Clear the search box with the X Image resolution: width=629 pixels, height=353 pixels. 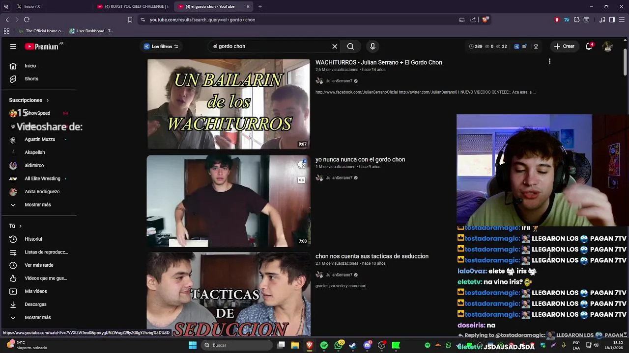pos(335,46)
